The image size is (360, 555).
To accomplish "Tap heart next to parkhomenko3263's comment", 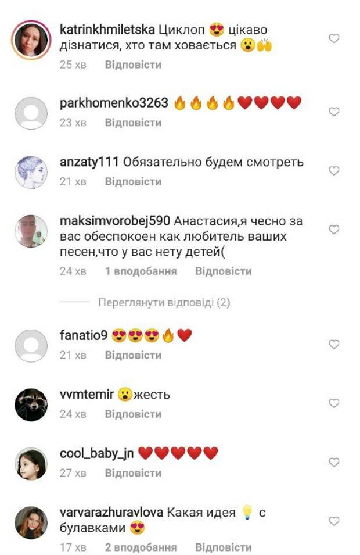I will pos(334,112).
